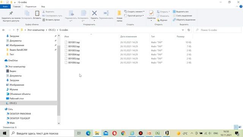The width and height of the screenshot is (243, 137).
Task: Open the Windows Start menu
Action: [5, 133]
